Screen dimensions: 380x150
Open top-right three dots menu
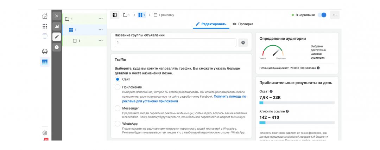coord(335,15)
